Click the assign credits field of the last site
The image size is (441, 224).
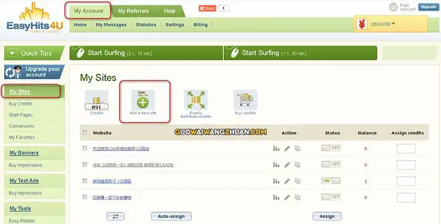[406, 197]
